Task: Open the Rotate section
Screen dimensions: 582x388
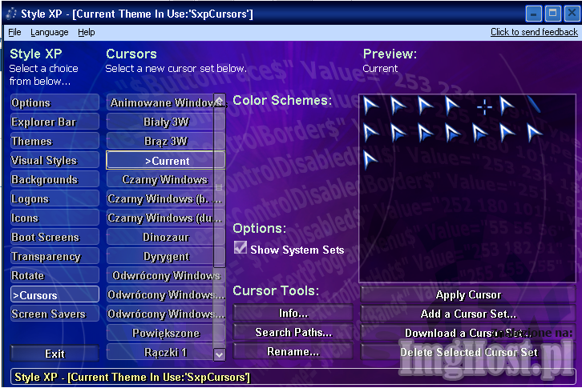Action: click(x=55, y=276)
